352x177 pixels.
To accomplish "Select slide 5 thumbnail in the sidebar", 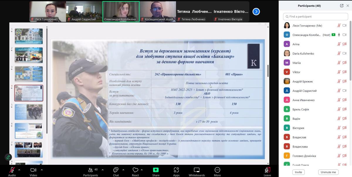I will point(29,112).
